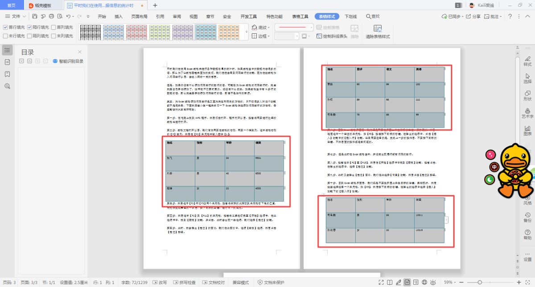Close the 目录 navigation pane
Image resolution: width=535 pixels, height=287 pixels.
80,52
